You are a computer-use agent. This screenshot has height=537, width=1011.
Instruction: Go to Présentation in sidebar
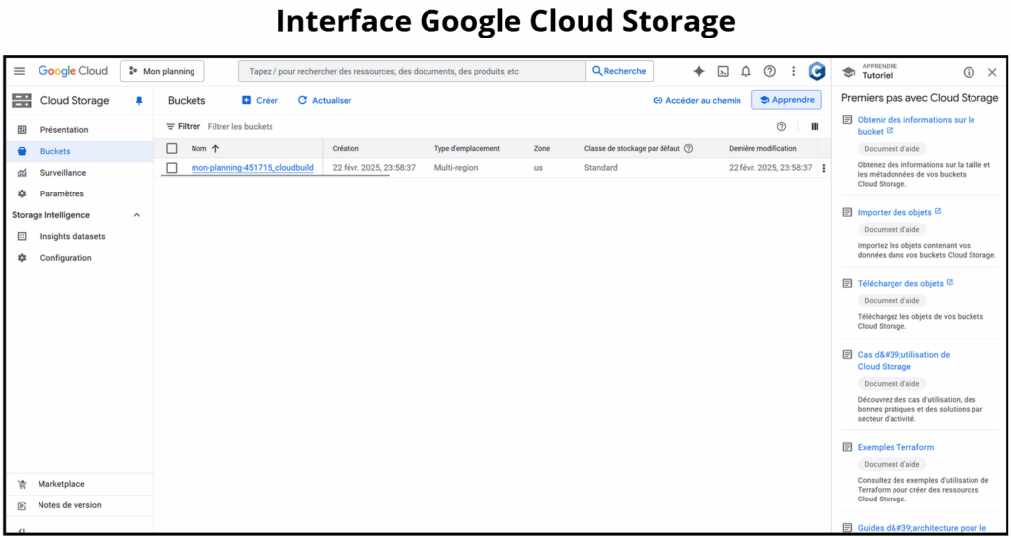pos(64,130)
